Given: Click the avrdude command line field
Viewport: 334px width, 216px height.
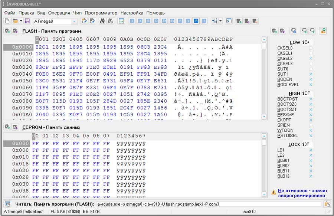Looking at the screenshot, I should point(209,204).
